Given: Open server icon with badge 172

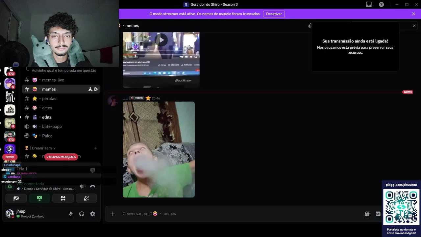Looking at the screenshot, I should 10,136.
